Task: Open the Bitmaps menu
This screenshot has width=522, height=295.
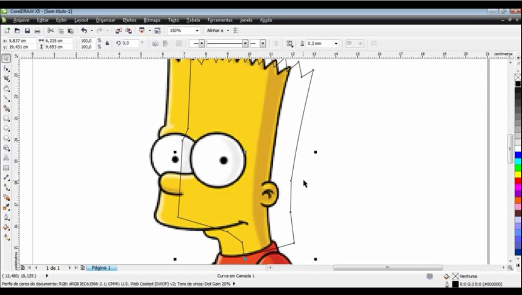Action: pyautogui.click(x=152, y=20)
